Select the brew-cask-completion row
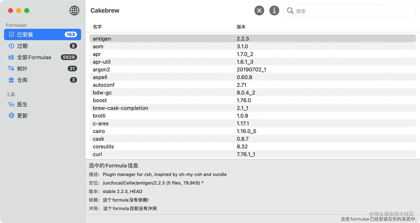 [253, 108]
